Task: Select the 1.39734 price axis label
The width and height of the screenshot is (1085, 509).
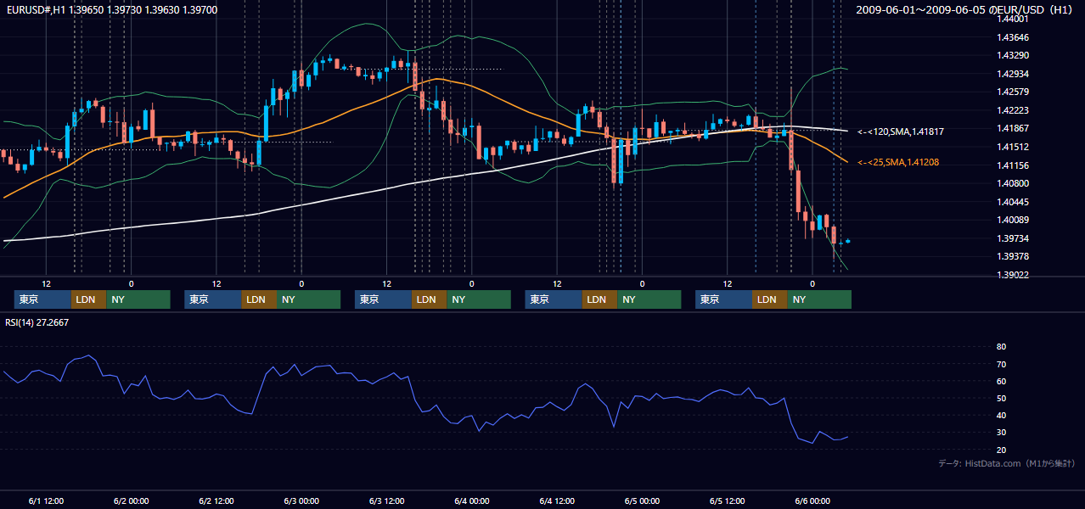Action: pyautogui.click(x=1013, y=238)
